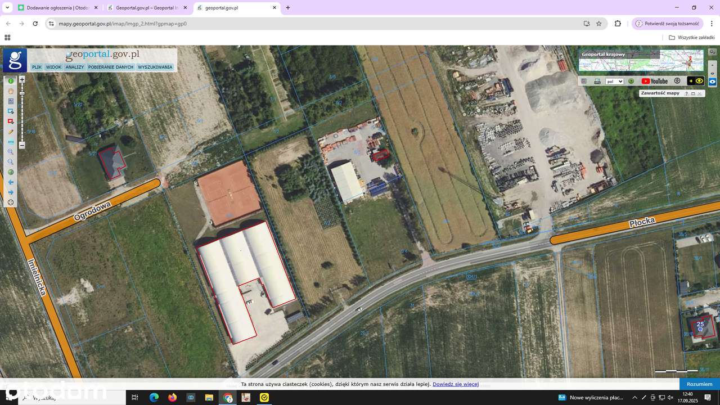The width and height of the screenshot is (720, 405).
Task: Click the Rozumiem cookie button
Action: [x=700, y=384]
